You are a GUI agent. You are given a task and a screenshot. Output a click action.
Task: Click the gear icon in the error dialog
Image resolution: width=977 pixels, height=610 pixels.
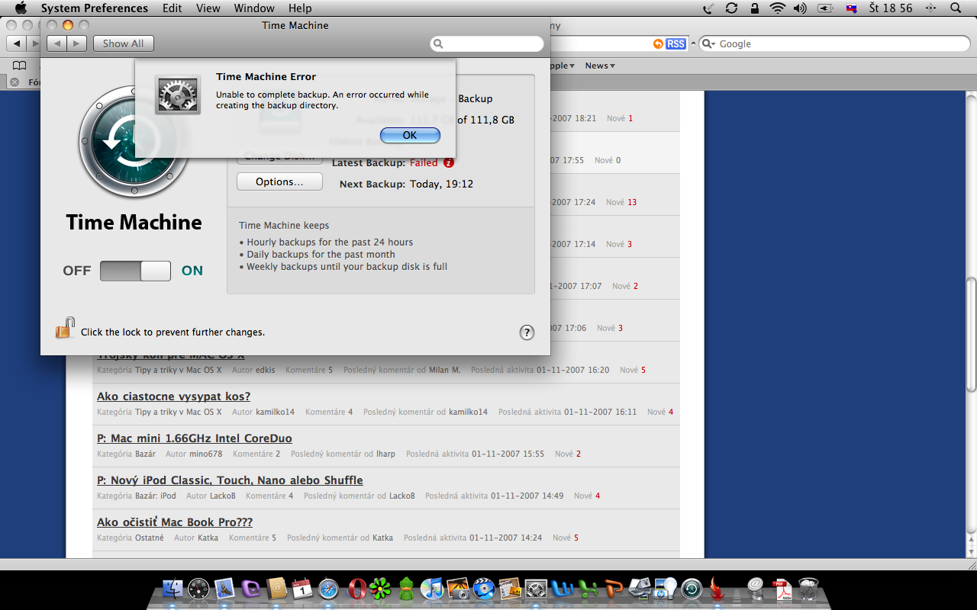point(178,95)
